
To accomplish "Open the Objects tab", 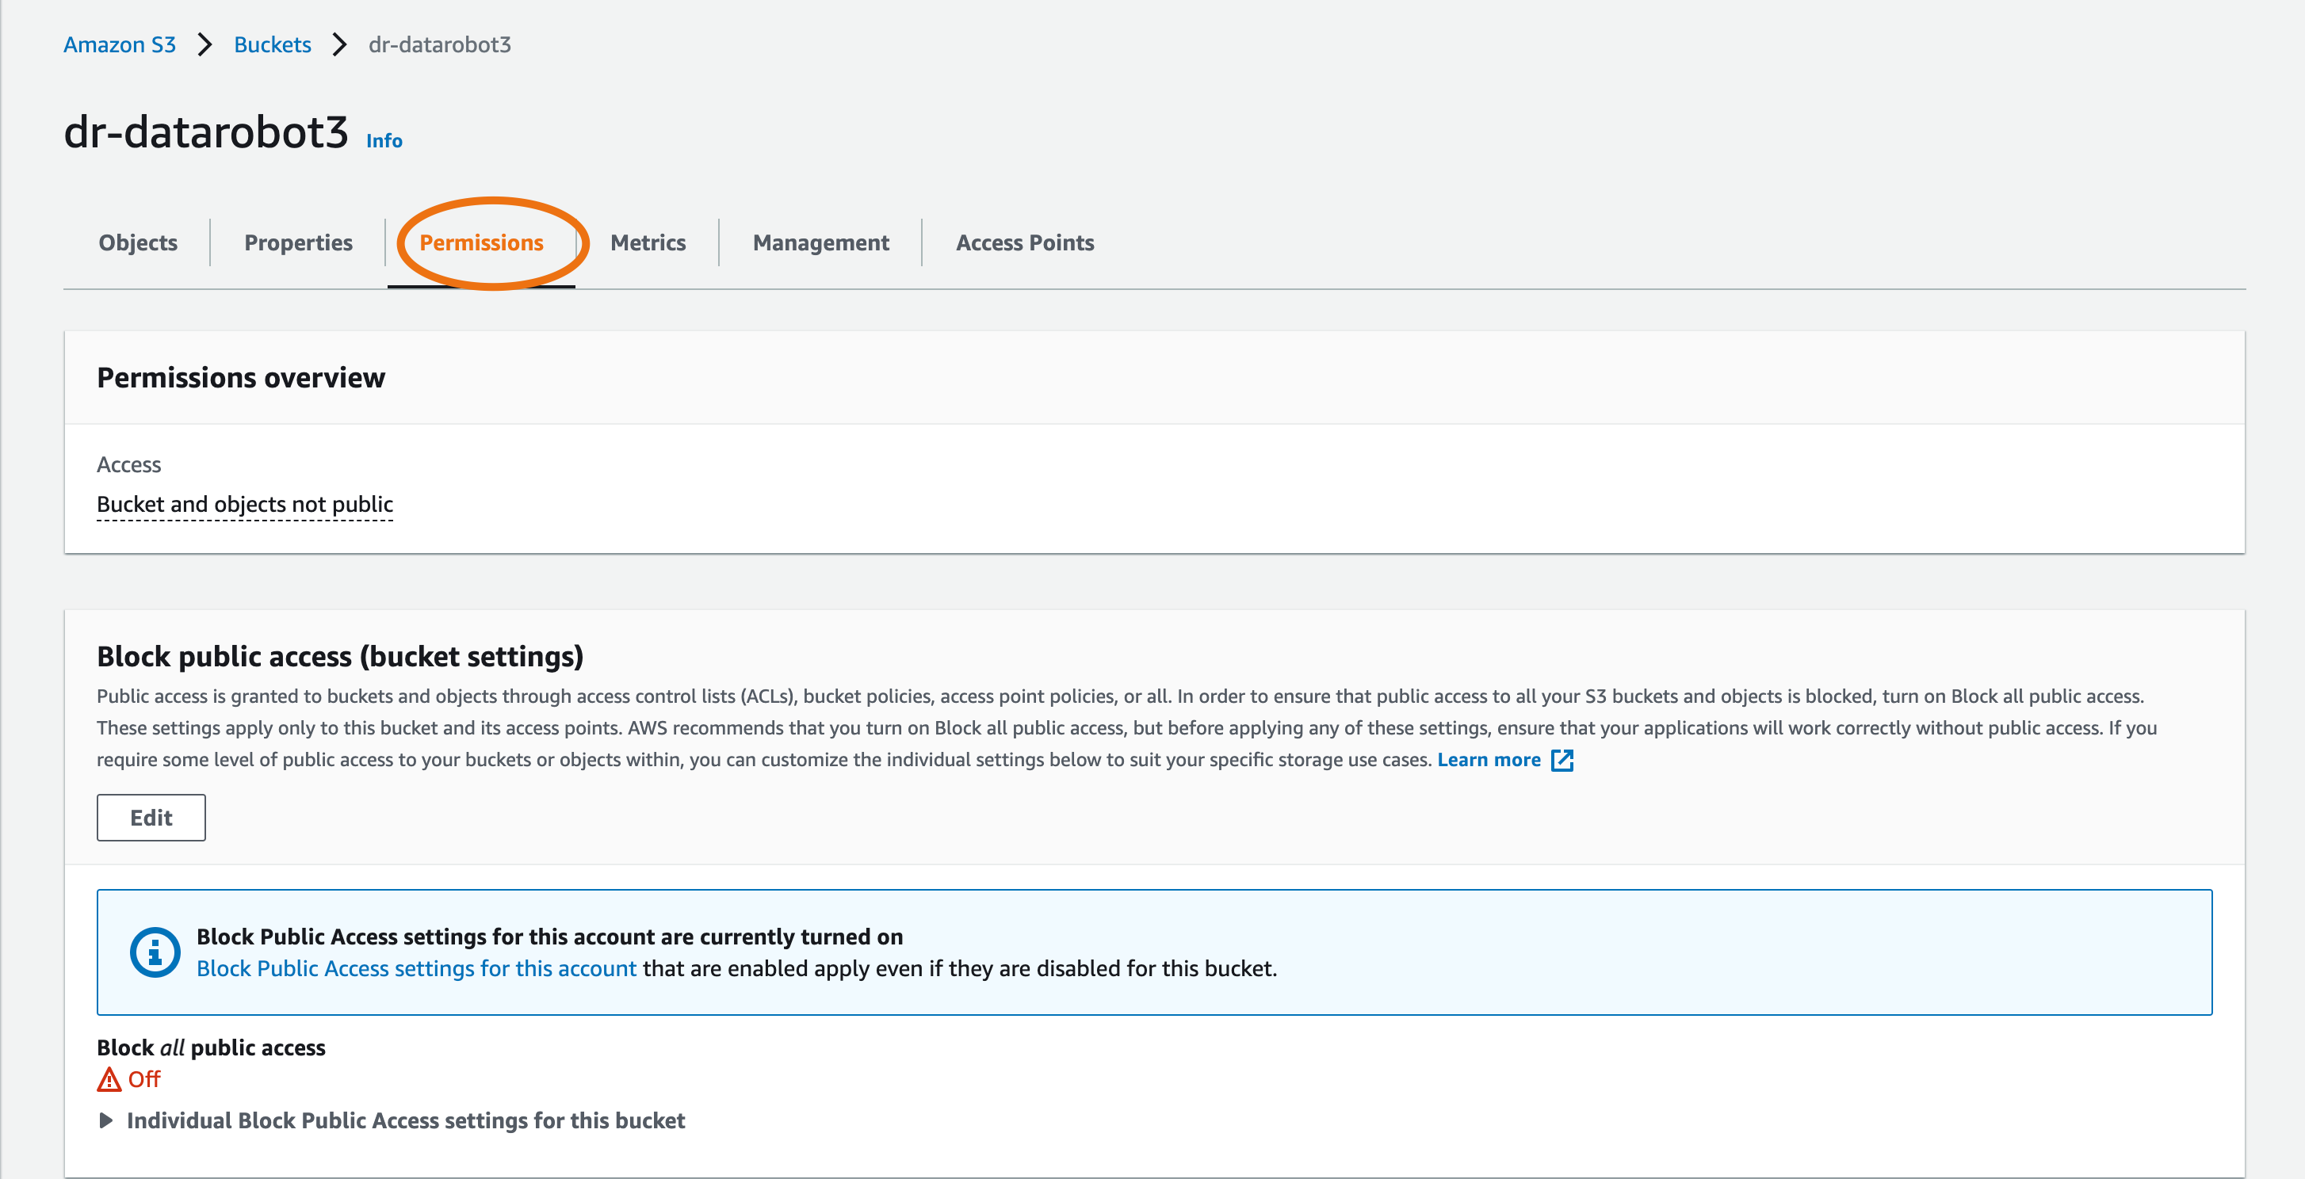I will coord(138,242).
